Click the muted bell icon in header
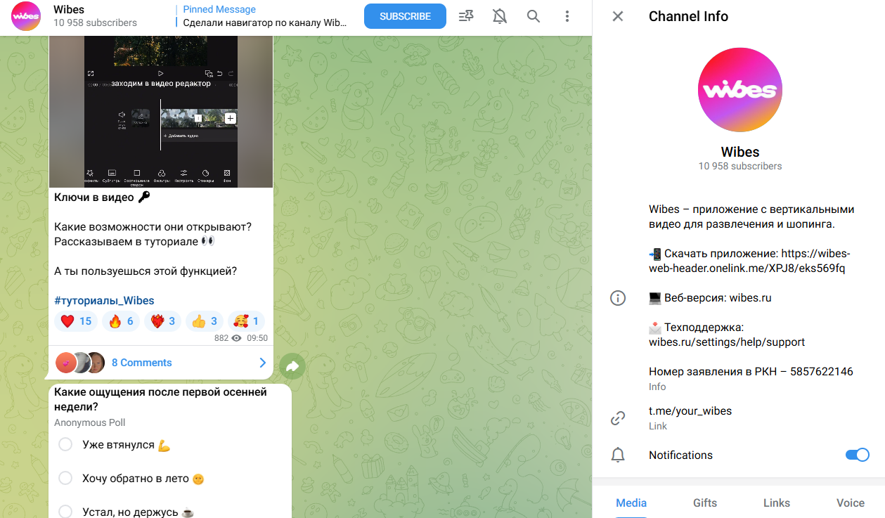 500,16
